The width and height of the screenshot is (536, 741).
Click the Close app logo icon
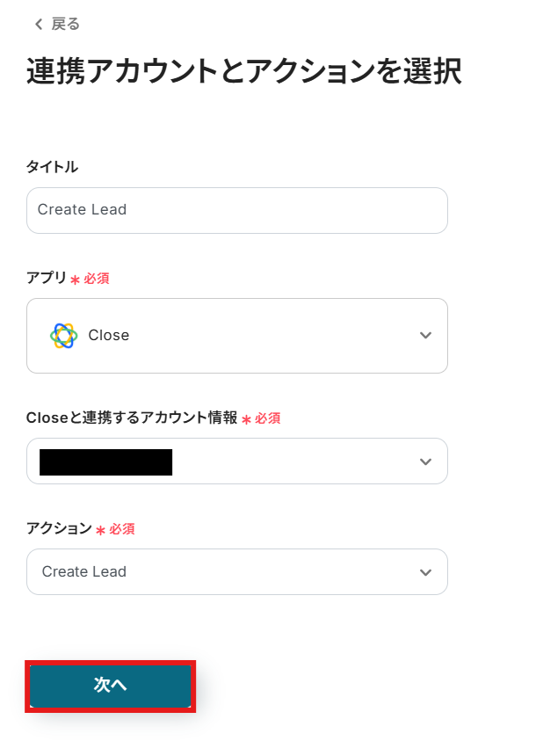click(63, 335)
